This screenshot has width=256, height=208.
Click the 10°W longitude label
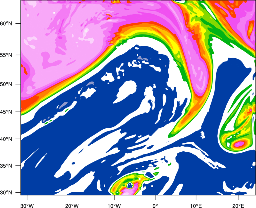(114, 206)
